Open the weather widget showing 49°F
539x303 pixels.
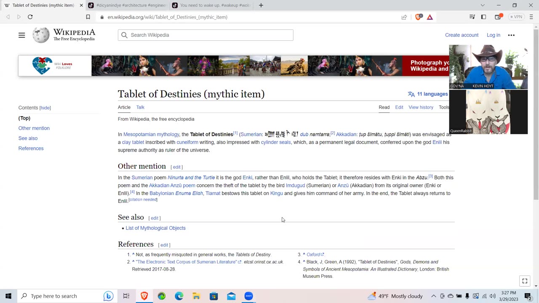pyautogui.click(x=395, y=296)
